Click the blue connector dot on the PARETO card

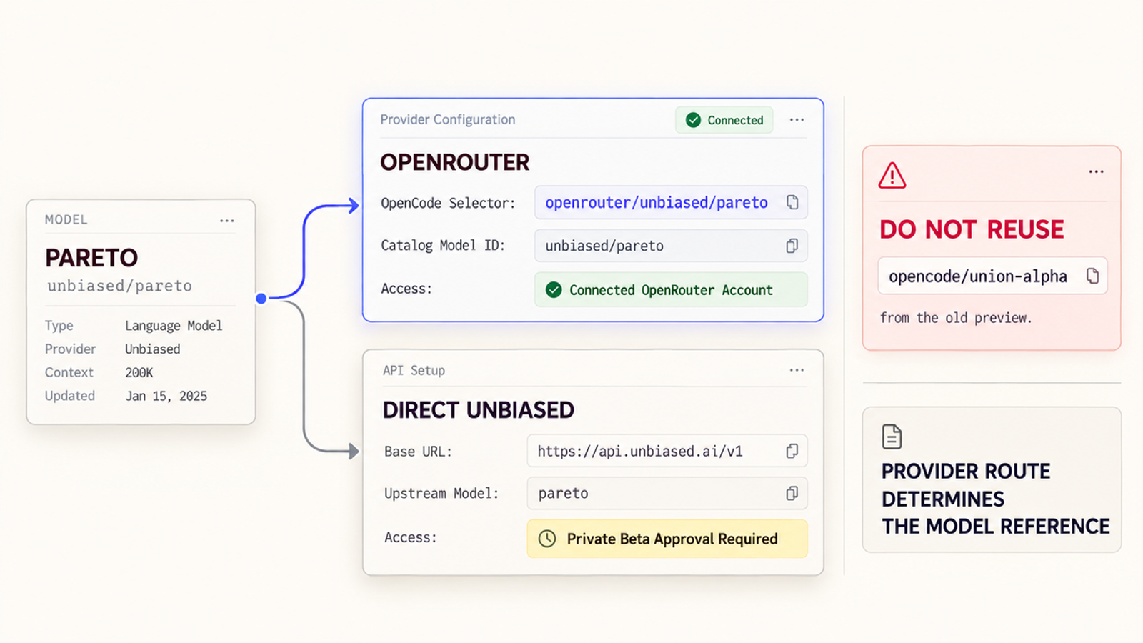point(261,299)
